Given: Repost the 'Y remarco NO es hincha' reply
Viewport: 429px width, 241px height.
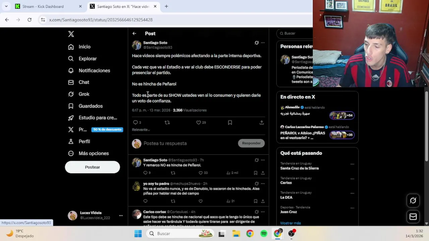Looking at the screenshot, I should [x=173, y=173].
